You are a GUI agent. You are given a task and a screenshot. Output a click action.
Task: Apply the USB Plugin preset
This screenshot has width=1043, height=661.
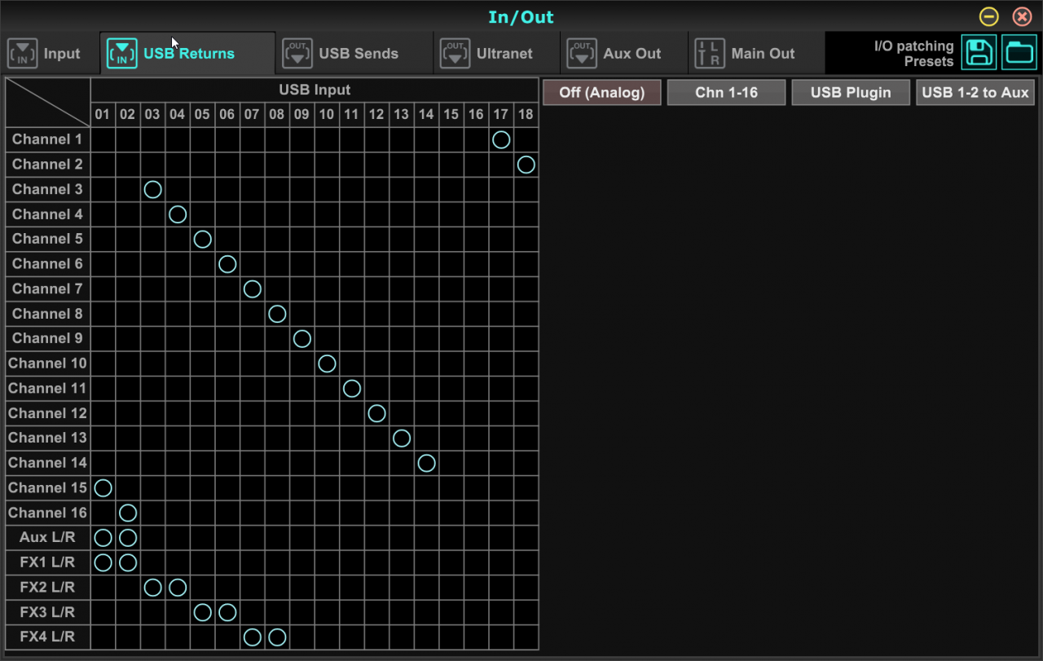(851, 93)
